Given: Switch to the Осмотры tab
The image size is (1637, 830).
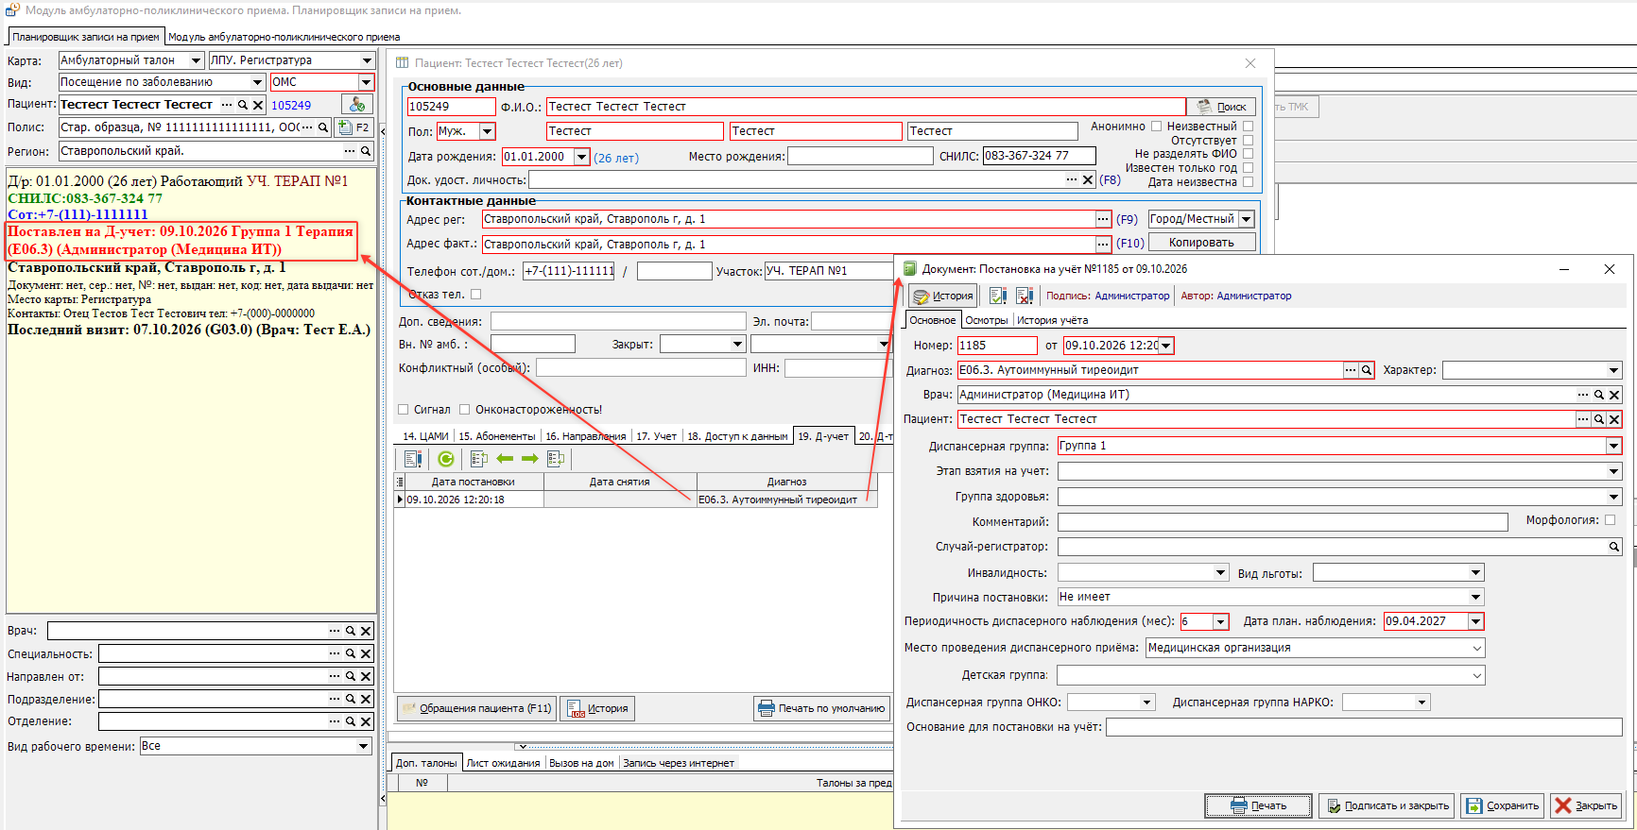Looking at the screenshot, I should [x=987, y=320].
